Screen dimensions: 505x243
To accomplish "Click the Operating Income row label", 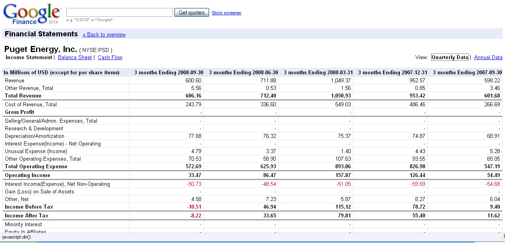I will [x=28, y=175].
